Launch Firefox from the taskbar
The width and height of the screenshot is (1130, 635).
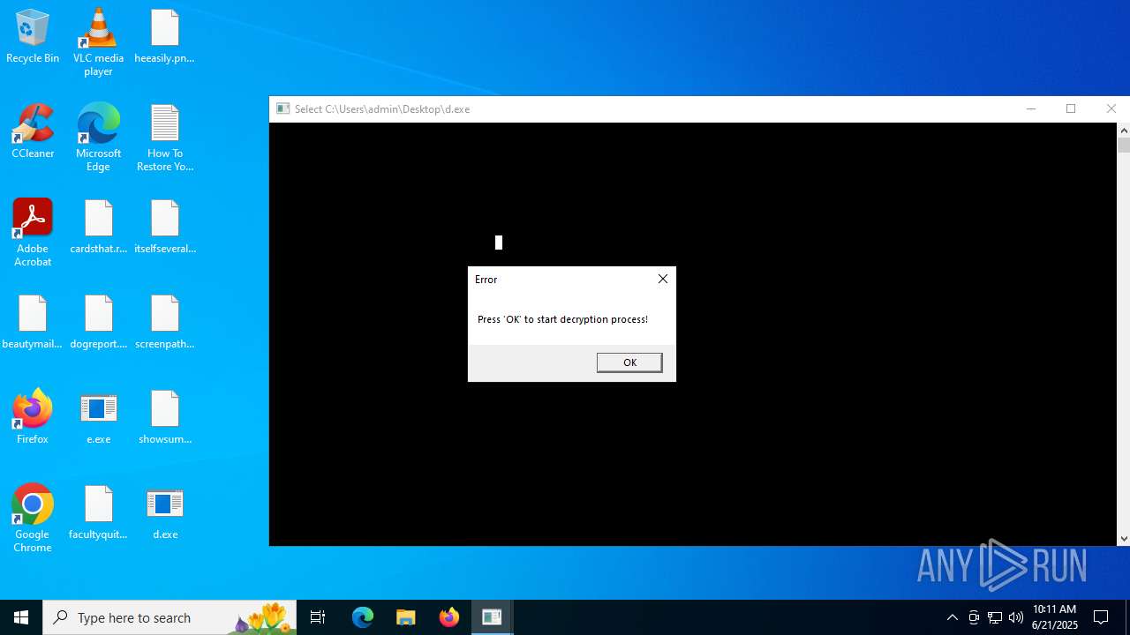coord(448,617)
